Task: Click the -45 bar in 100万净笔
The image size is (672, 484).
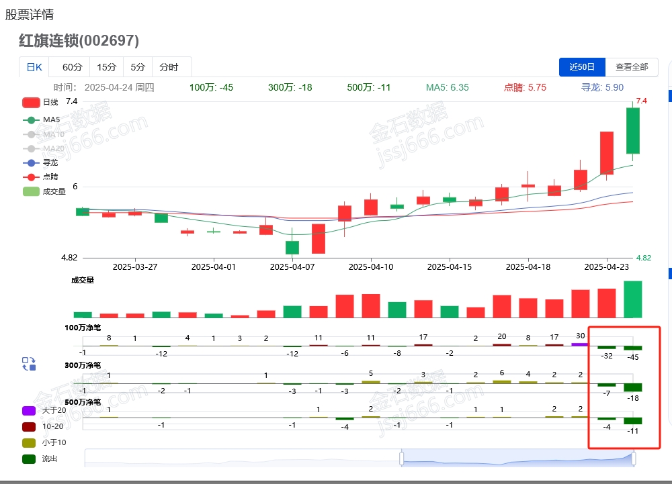Action: [633, 348]
